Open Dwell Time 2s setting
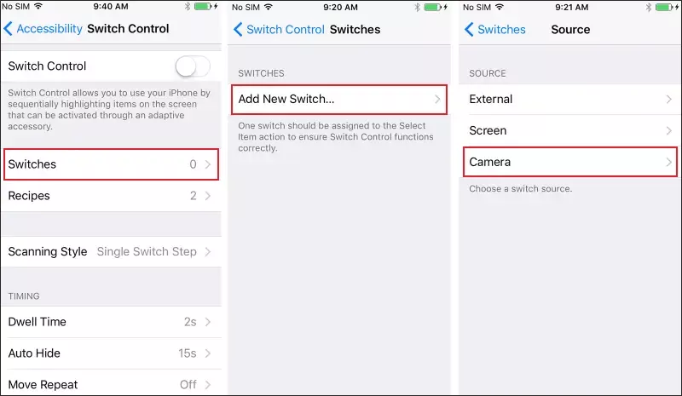This screenshot has height=396, width=682. [111, 322]
